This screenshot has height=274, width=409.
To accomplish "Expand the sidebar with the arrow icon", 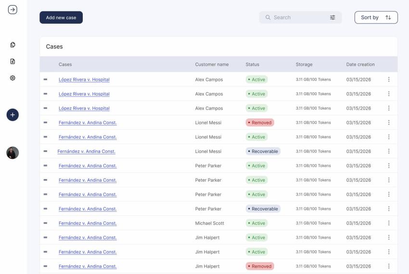I will click(13, 10).
